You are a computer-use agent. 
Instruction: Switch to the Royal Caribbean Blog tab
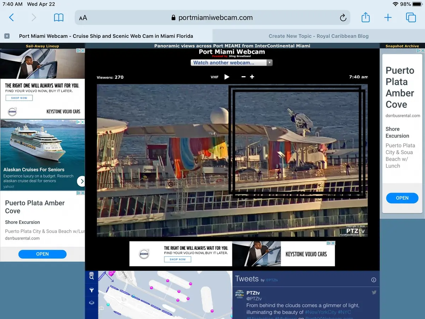tap(318, 36)
